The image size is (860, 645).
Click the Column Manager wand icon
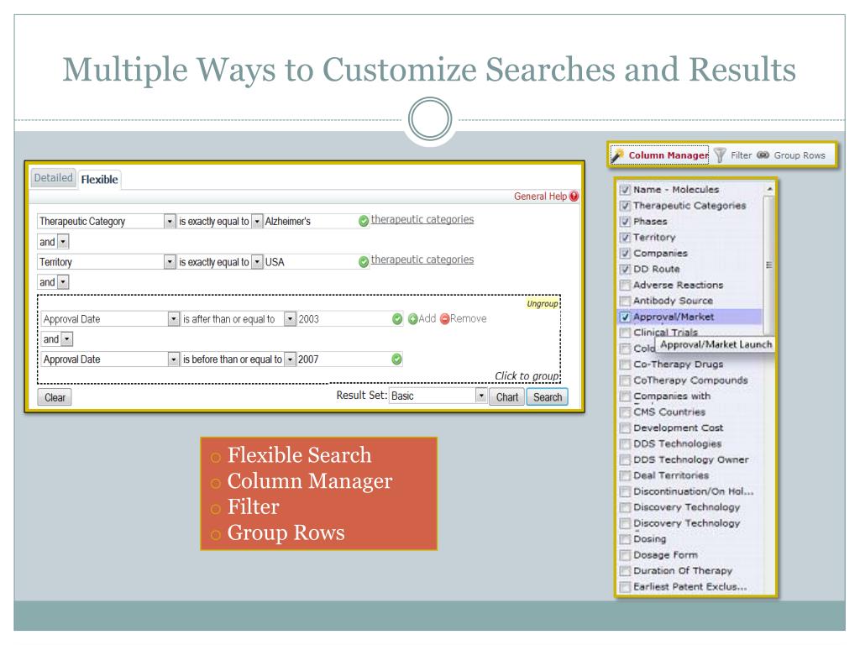coord(617,155)
